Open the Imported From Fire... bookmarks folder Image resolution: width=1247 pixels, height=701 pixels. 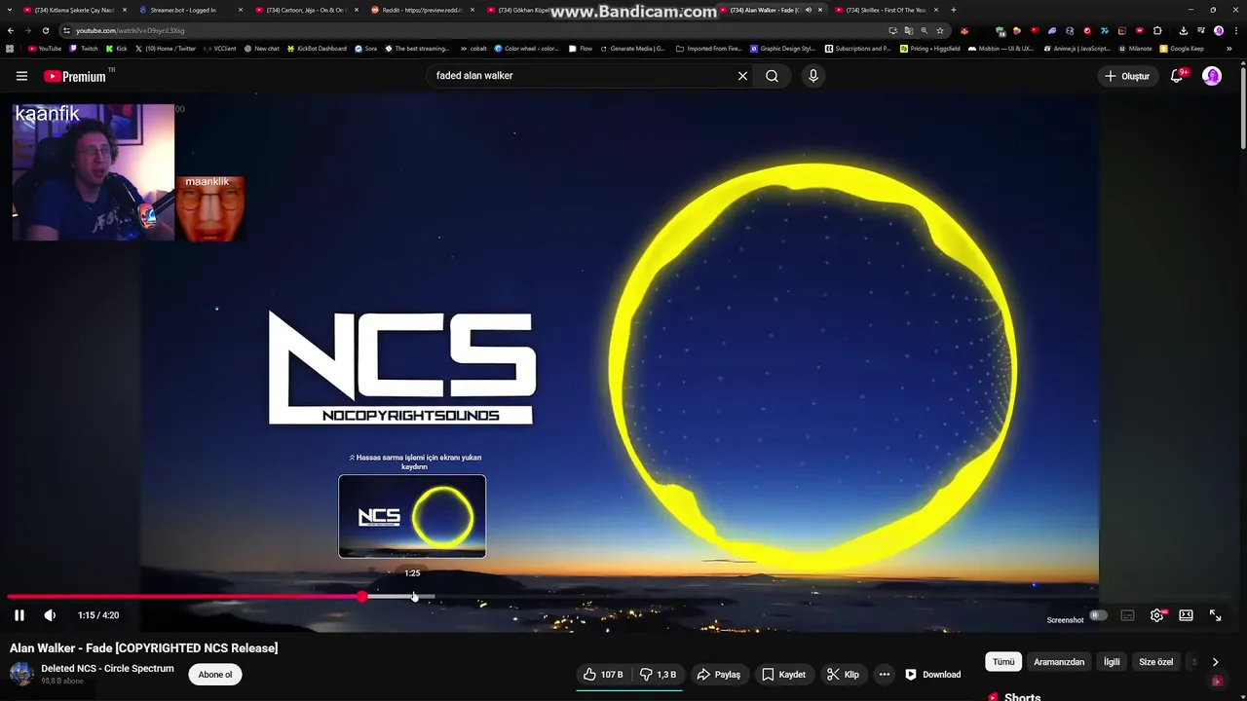click(x=708, y=48)
